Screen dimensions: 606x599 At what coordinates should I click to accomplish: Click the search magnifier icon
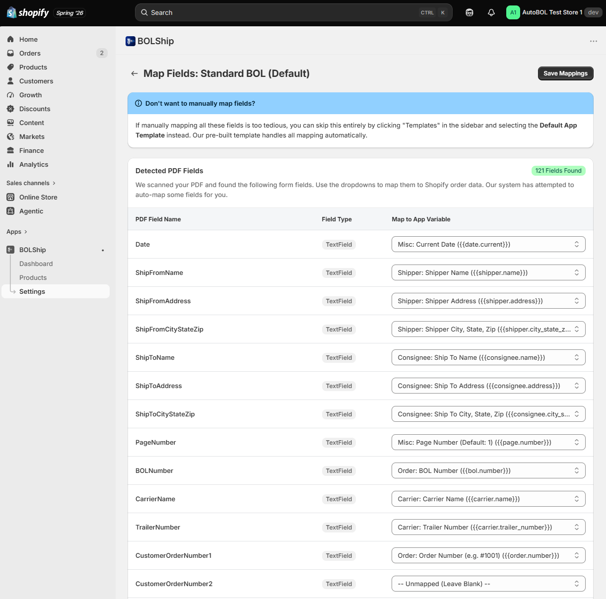[x=144, y=12]
